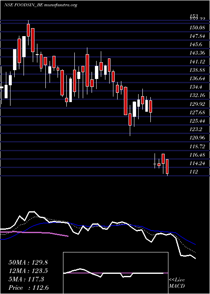Click inside the MACD indicator box

(115, 273)
